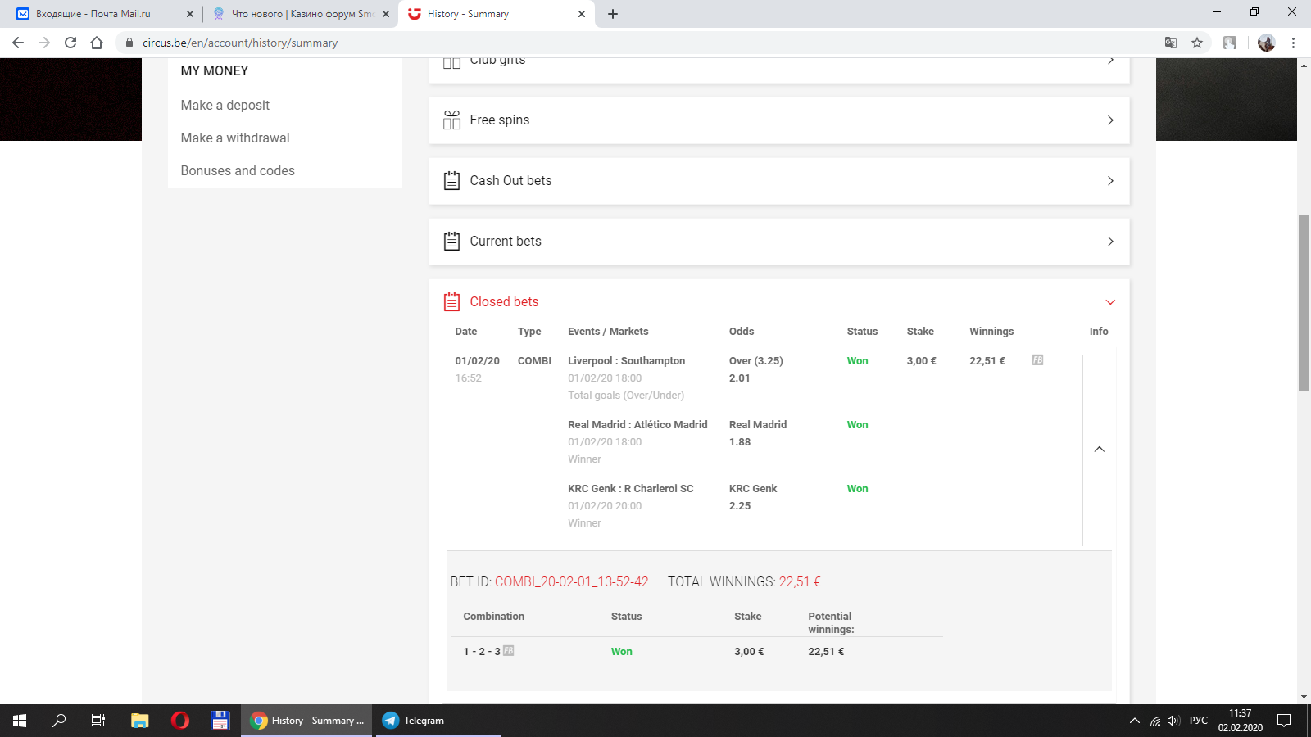Open File Explorer from taskbar

coord(139,721)
